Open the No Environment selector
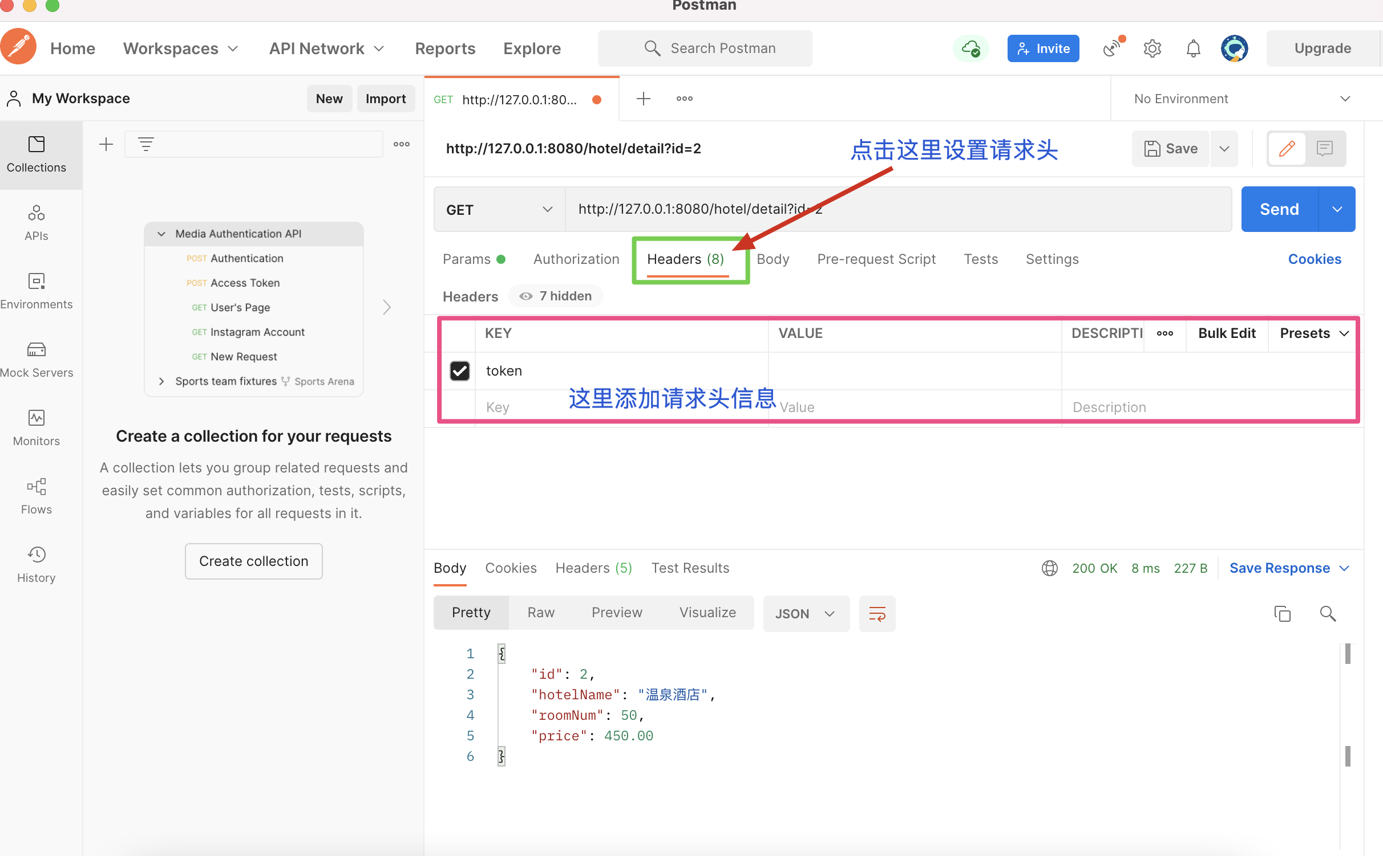Image resolution: width=1383 pixels, height=856 pixels. (1242, 99)
